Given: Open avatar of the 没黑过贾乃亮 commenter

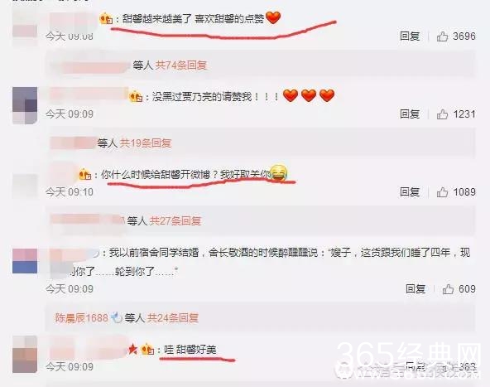Looking at the screenshot, I should coord(25,105).
